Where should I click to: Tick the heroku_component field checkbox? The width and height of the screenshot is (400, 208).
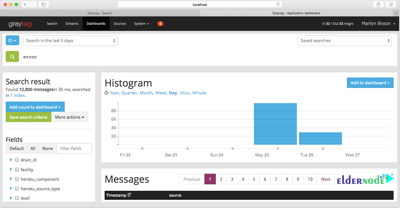(17, 179)
